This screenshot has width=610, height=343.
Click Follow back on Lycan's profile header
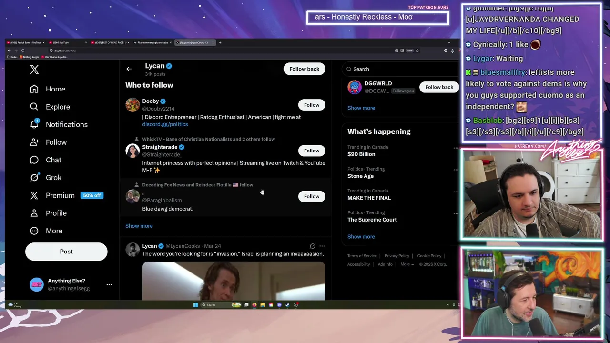pyautogui.click(x=304, y=69)
